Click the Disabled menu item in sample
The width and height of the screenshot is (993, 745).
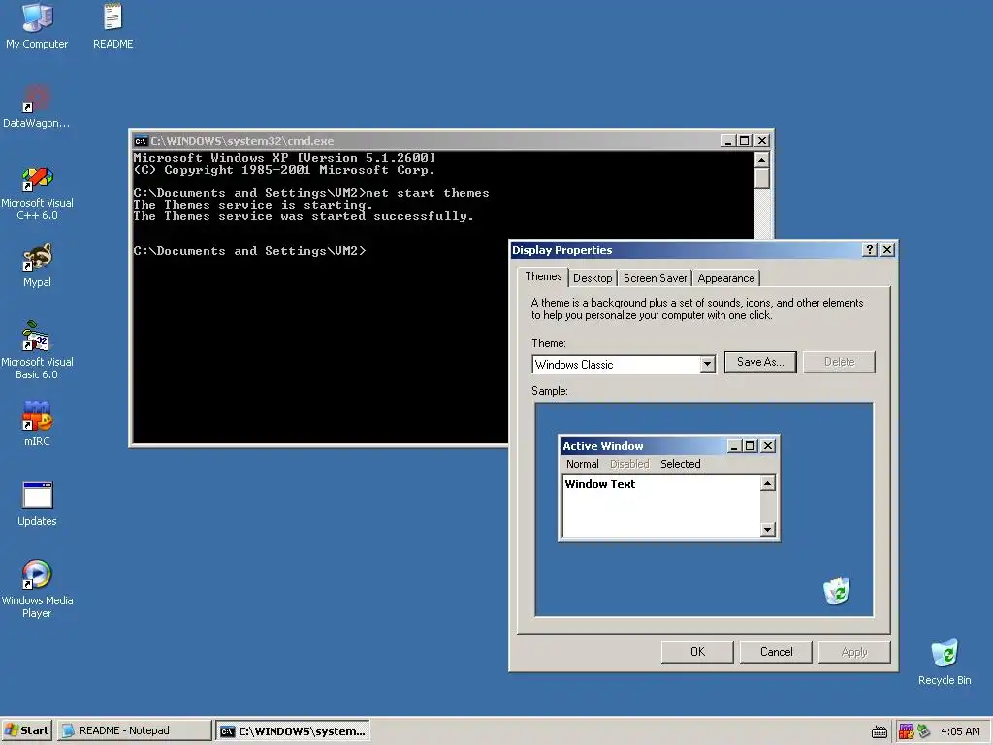tap(629, 464)
